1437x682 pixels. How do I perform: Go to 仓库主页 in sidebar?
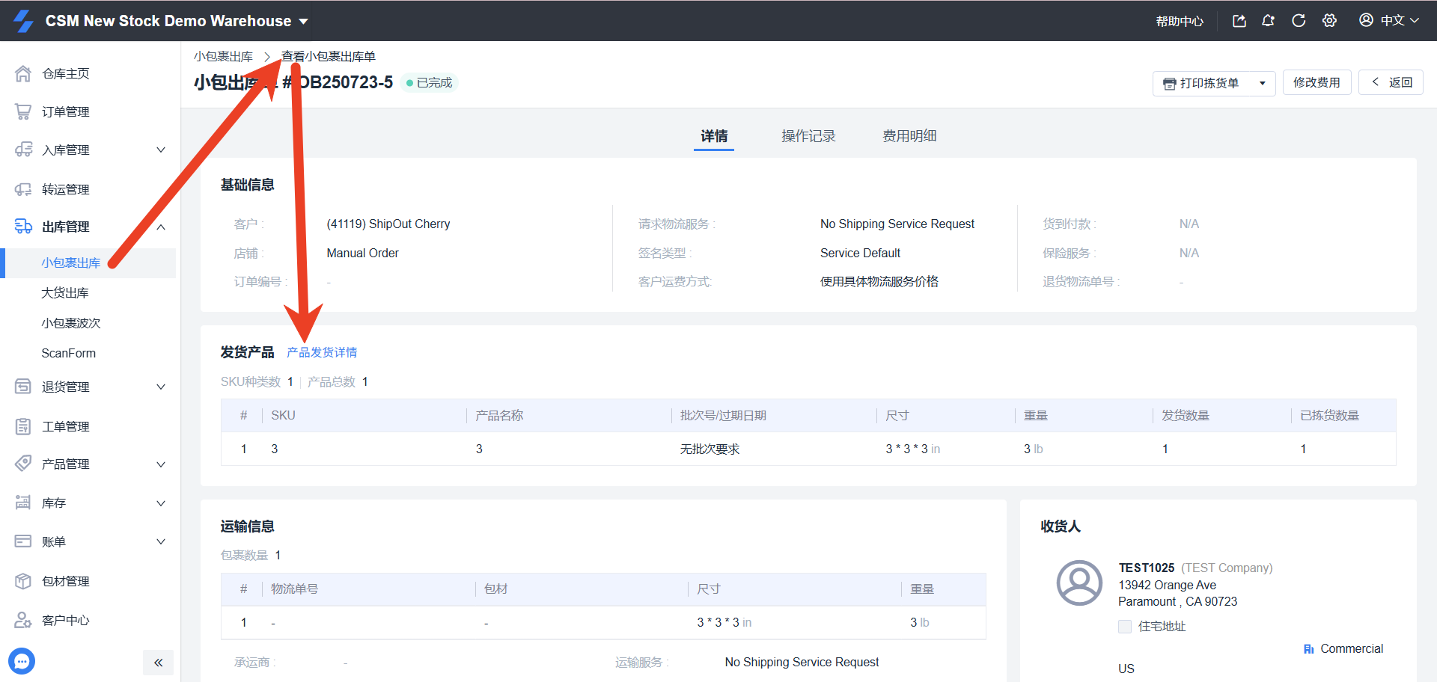coord(66,73)
